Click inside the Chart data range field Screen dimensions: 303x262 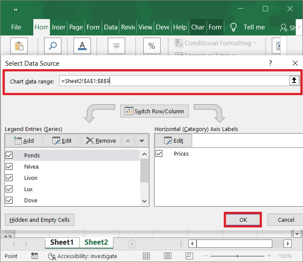(173, 81)
